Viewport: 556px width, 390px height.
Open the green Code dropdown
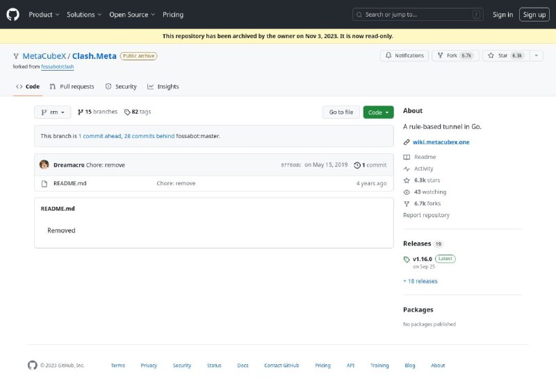point(378,112)
